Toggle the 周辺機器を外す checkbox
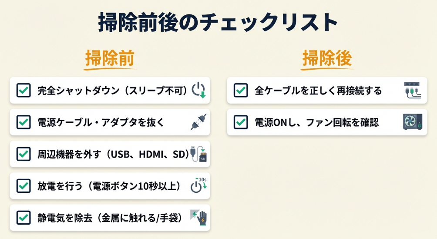This screenshot has height=239, width=437. point(24,154)
